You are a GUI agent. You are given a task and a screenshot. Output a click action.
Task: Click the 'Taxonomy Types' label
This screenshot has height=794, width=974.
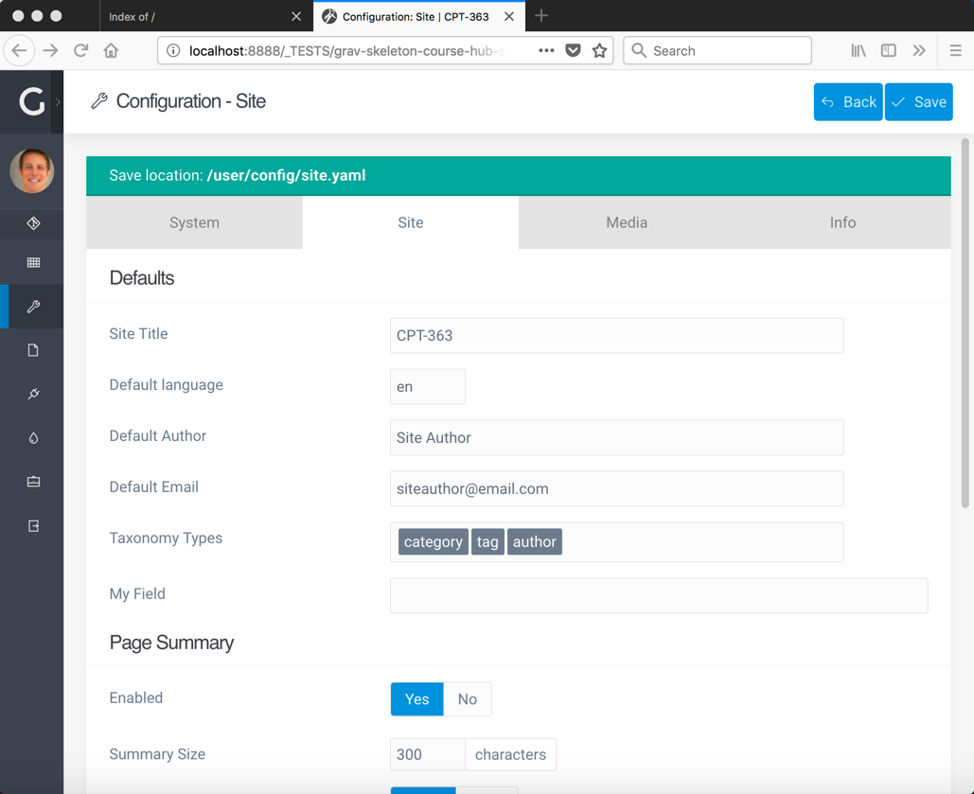(166, 538)
